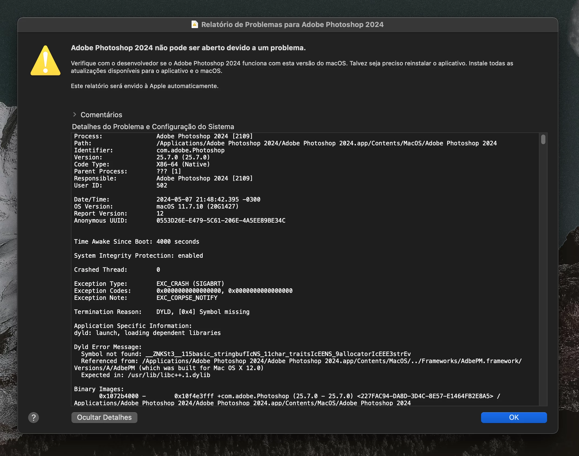This screenshot has width=579, height=456.
Task: Click the Detalhes do Problema heading
Action: pyautogui.click(x=153, y=127)
